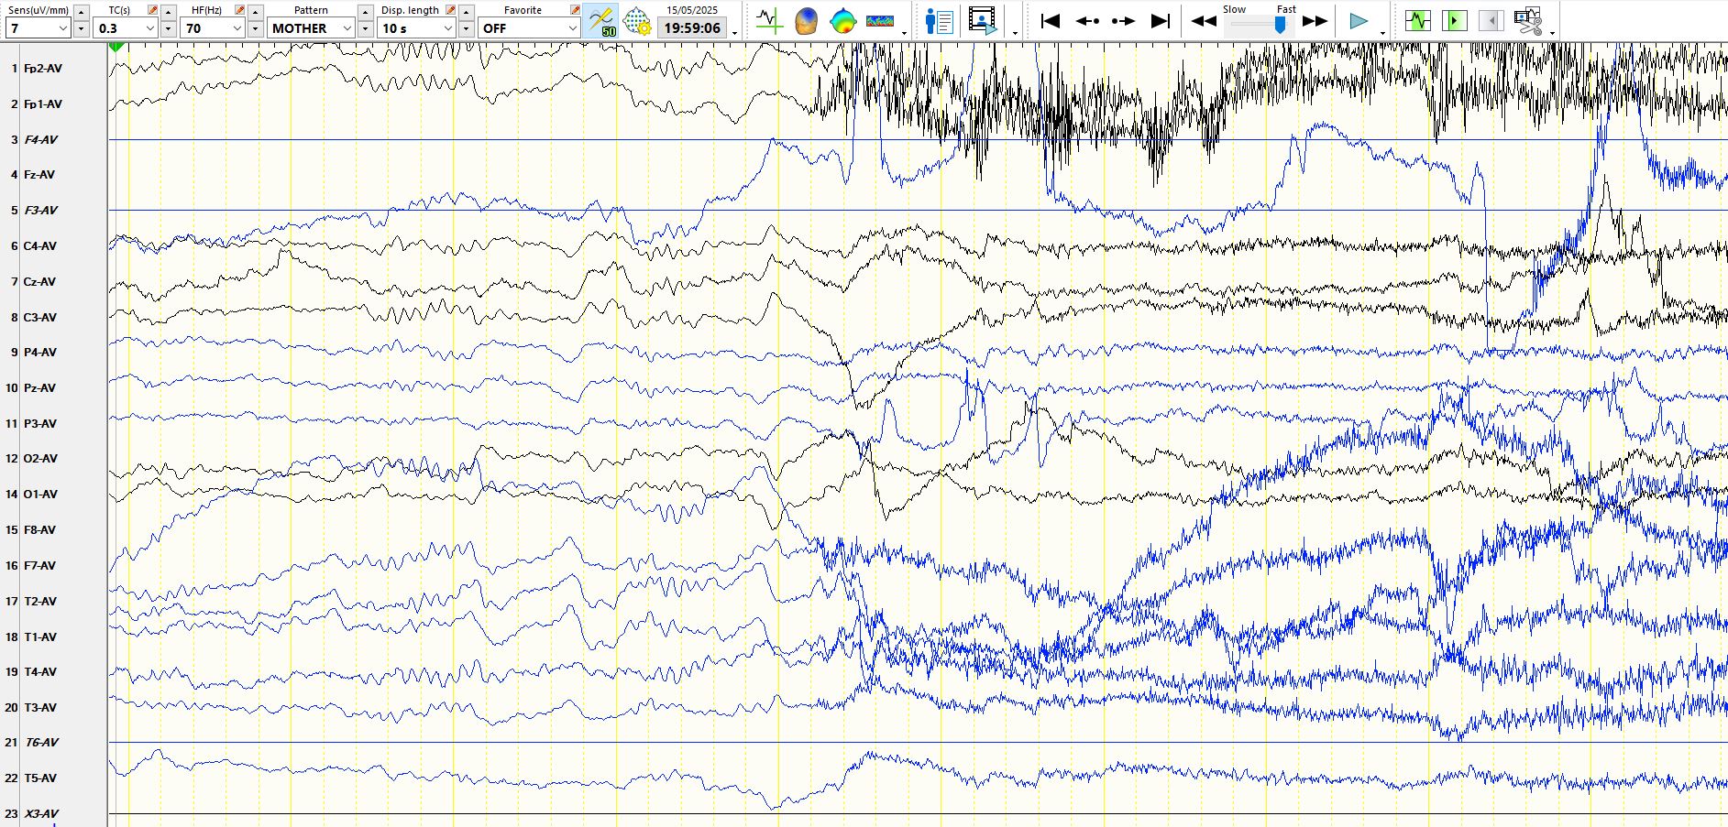Select the Cz-AV channel label

pyautogui.click(x=39, y=282)
